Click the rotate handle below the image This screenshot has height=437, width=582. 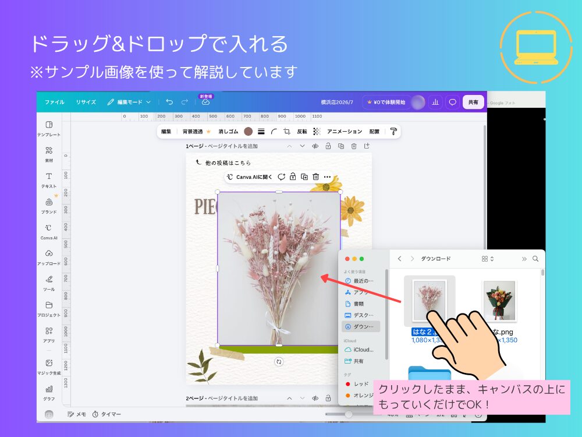[279, 361]
